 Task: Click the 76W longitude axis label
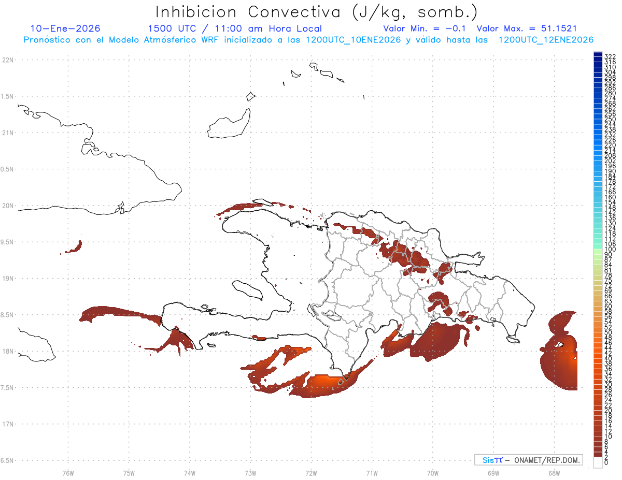coord(68,473)
